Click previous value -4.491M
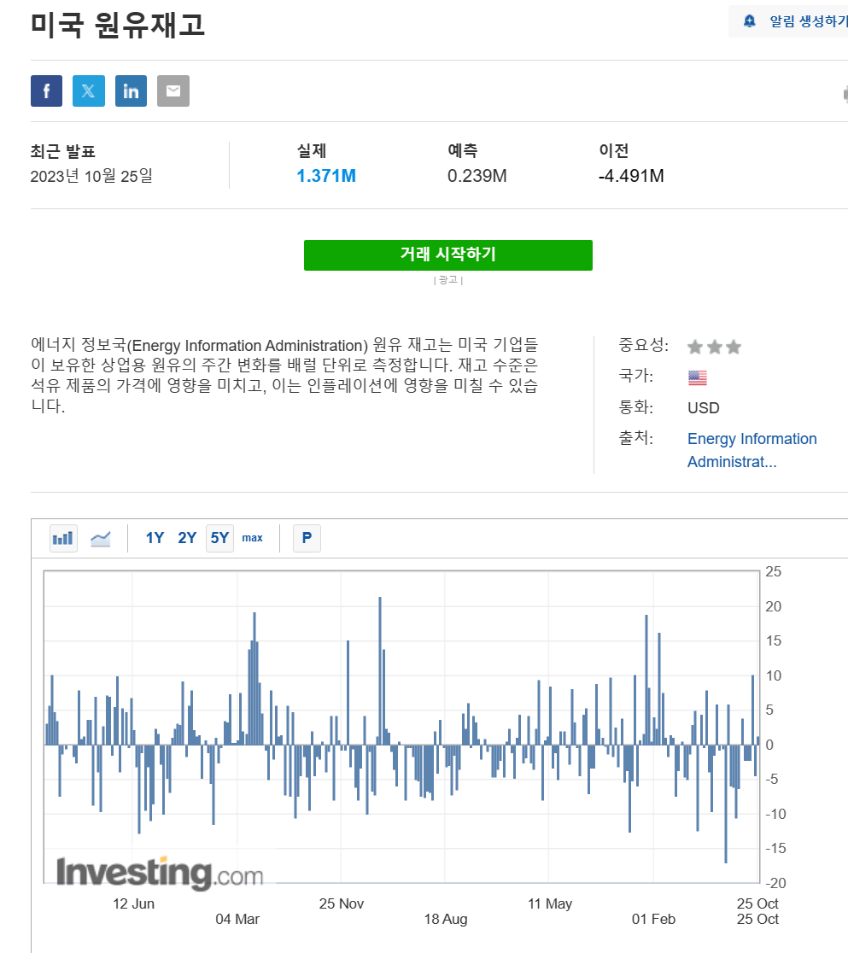Viewport: 848px width, 953px height. click(x=631, y=176)
